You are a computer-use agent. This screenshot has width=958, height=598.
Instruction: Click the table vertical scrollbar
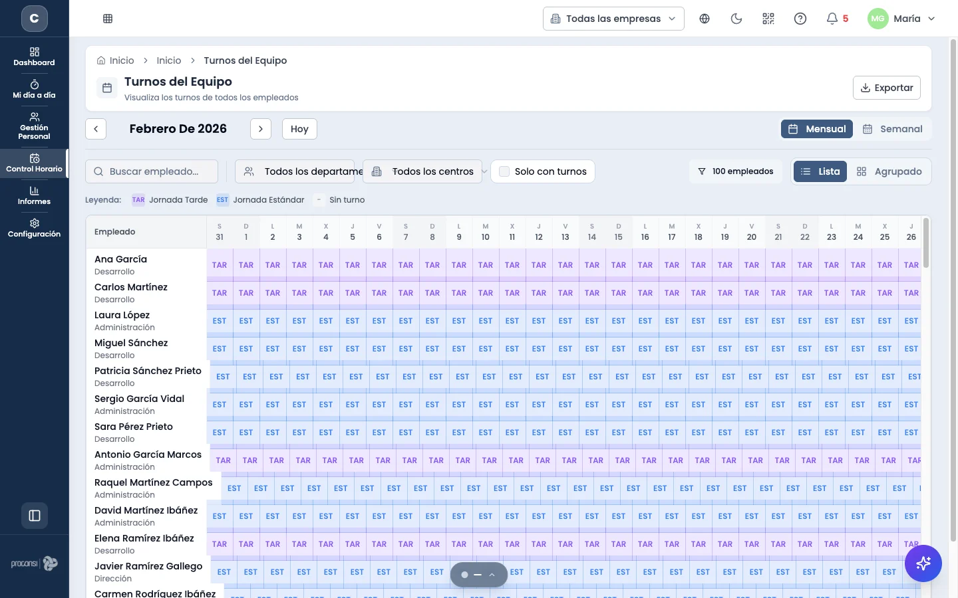point(925,243)
